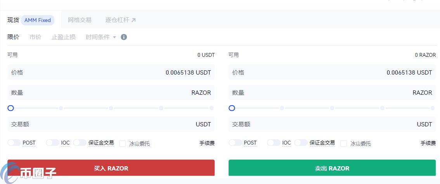Open the order type info icon
The height and width of the screenshot is (184, 440).
tap(124, 37)
